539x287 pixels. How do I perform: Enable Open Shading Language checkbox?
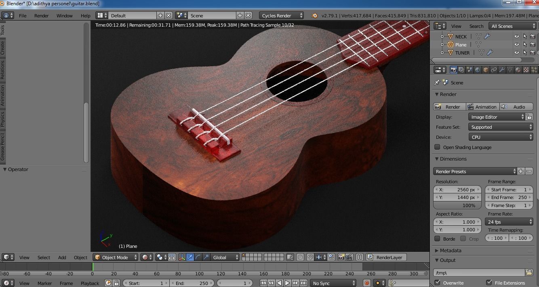pyautogui.click(x=437, y=147)
